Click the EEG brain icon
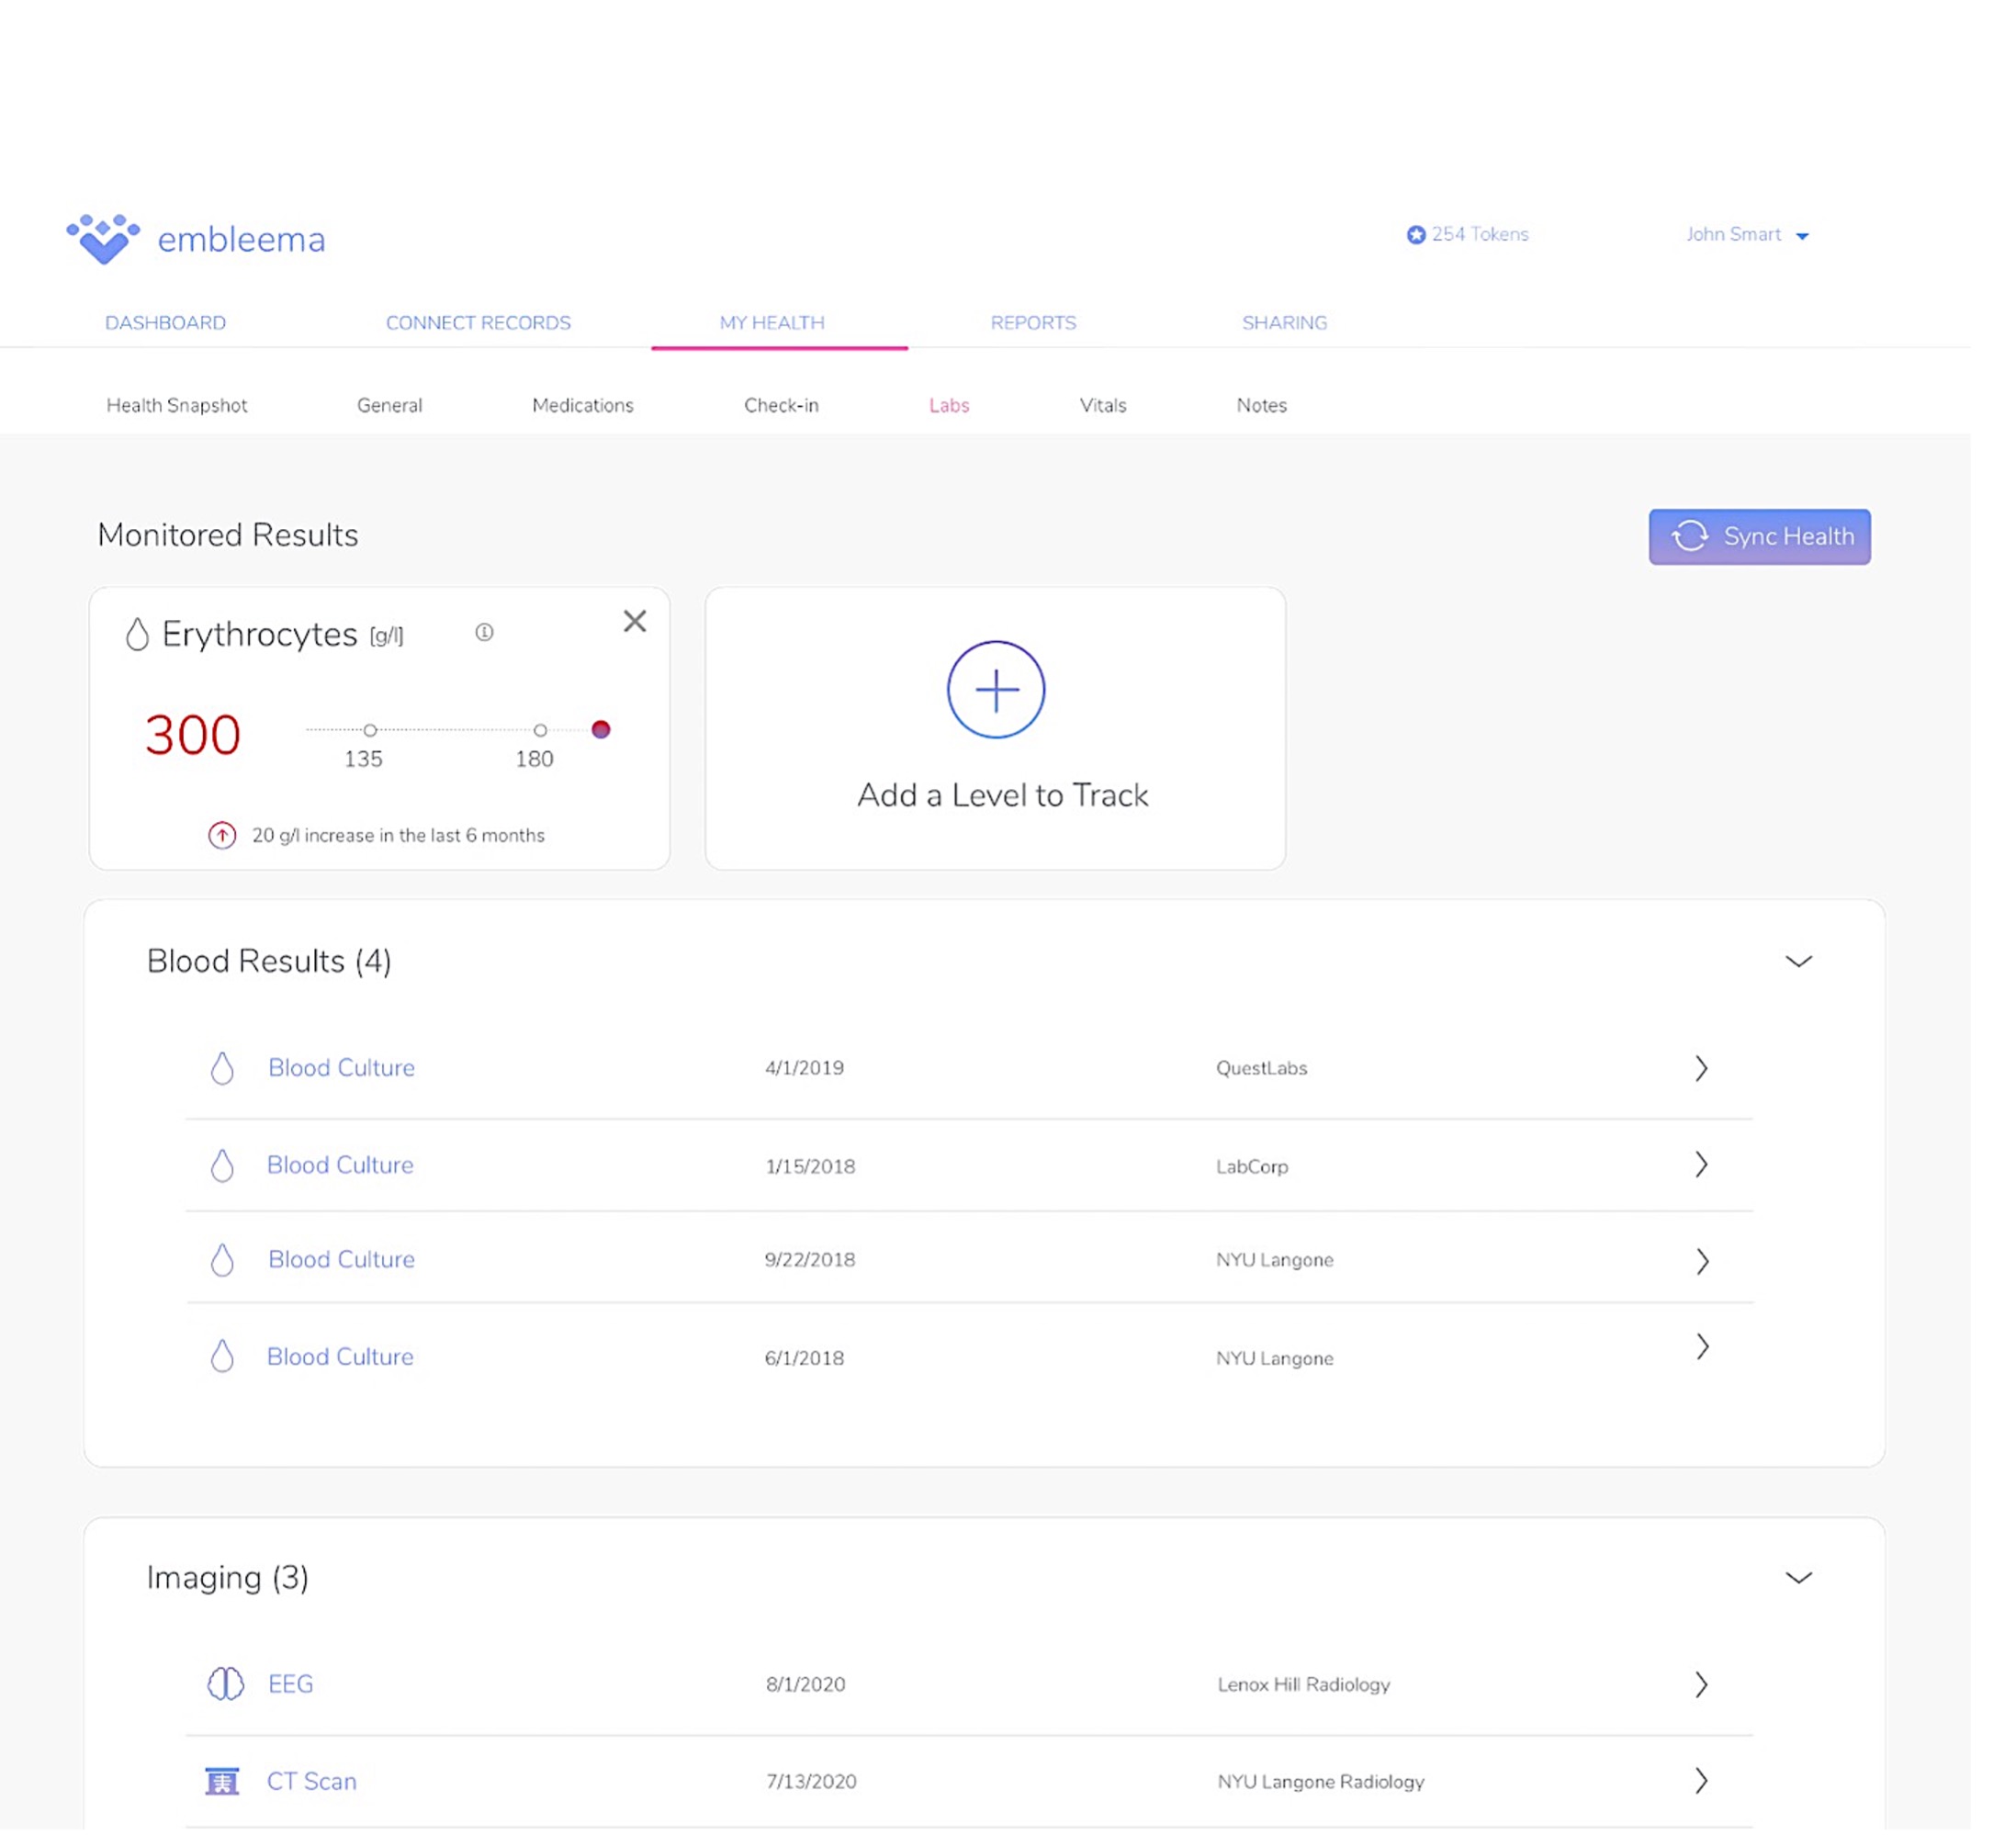Image resolution: width=2016 pixels, height=1835 pixels. pyautogui.click(x=225, y=1684)
